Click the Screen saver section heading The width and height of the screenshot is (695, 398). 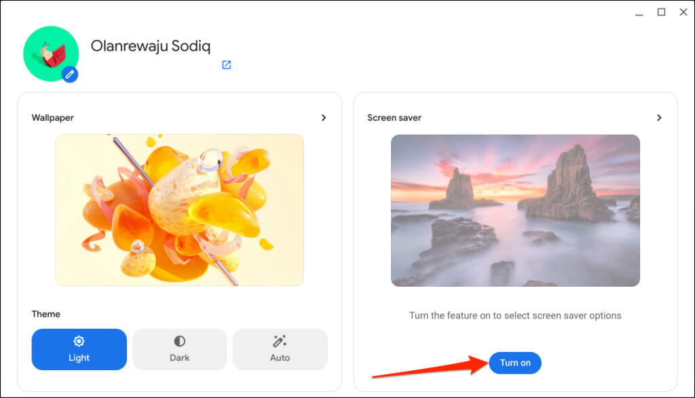(394, 117)
